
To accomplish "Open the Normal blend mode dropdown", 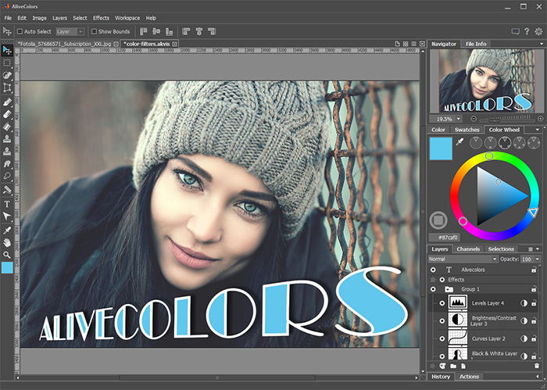I will click(x=463, y=259).
